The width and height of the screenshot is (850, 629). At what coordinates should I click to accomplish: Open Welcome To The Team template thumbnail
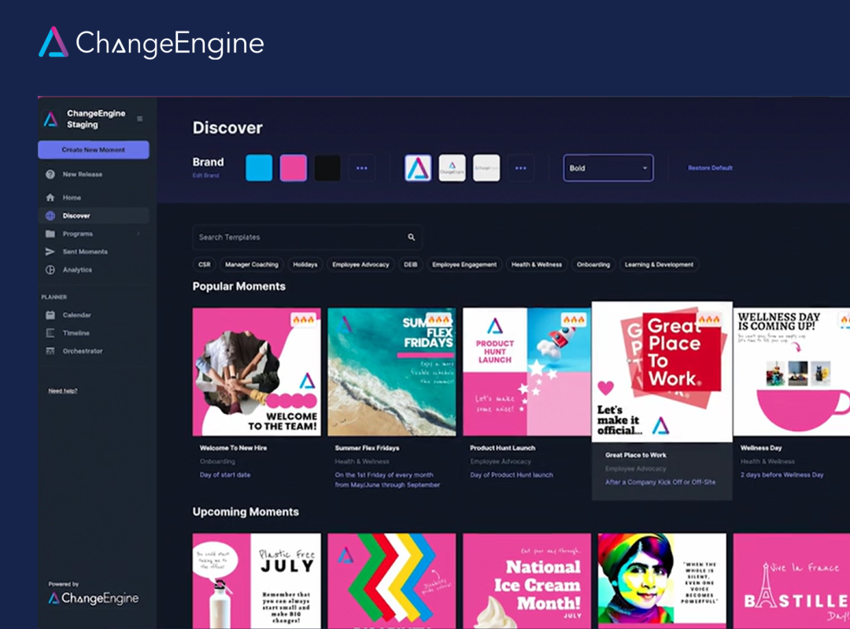point(257,372)
